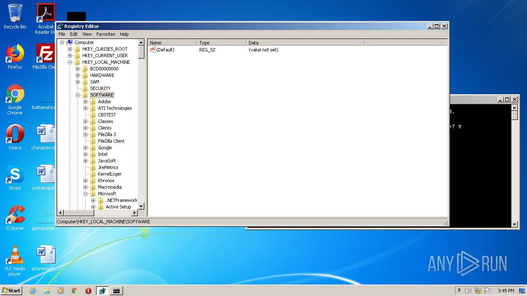The width and height of the screenshot is (527, 296).
Task: Expand the .NETFramework key
Action: [x=93, y=200]
